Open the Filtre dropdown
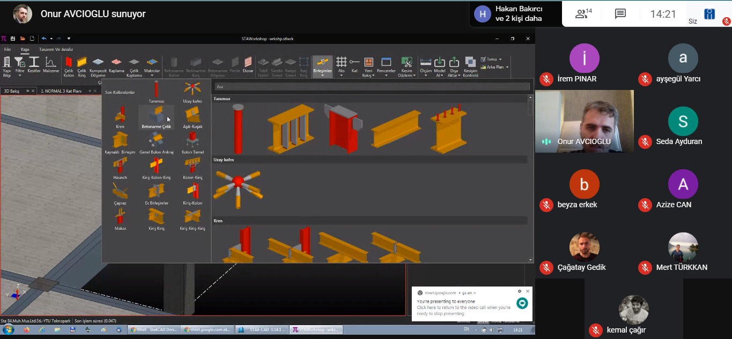This screenshot has height=339, width=732. point(20,66)
